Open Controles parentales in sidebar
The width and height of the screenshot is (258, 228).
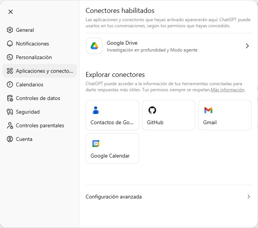click(40, 125)
